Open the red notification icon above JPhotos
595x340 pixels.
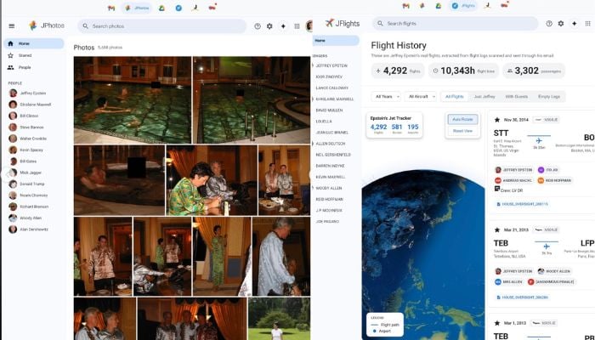[x=212, y=7]
